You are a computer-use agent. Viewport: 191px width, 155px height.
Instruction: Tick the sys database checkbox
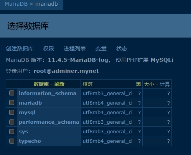click(12, 131)
